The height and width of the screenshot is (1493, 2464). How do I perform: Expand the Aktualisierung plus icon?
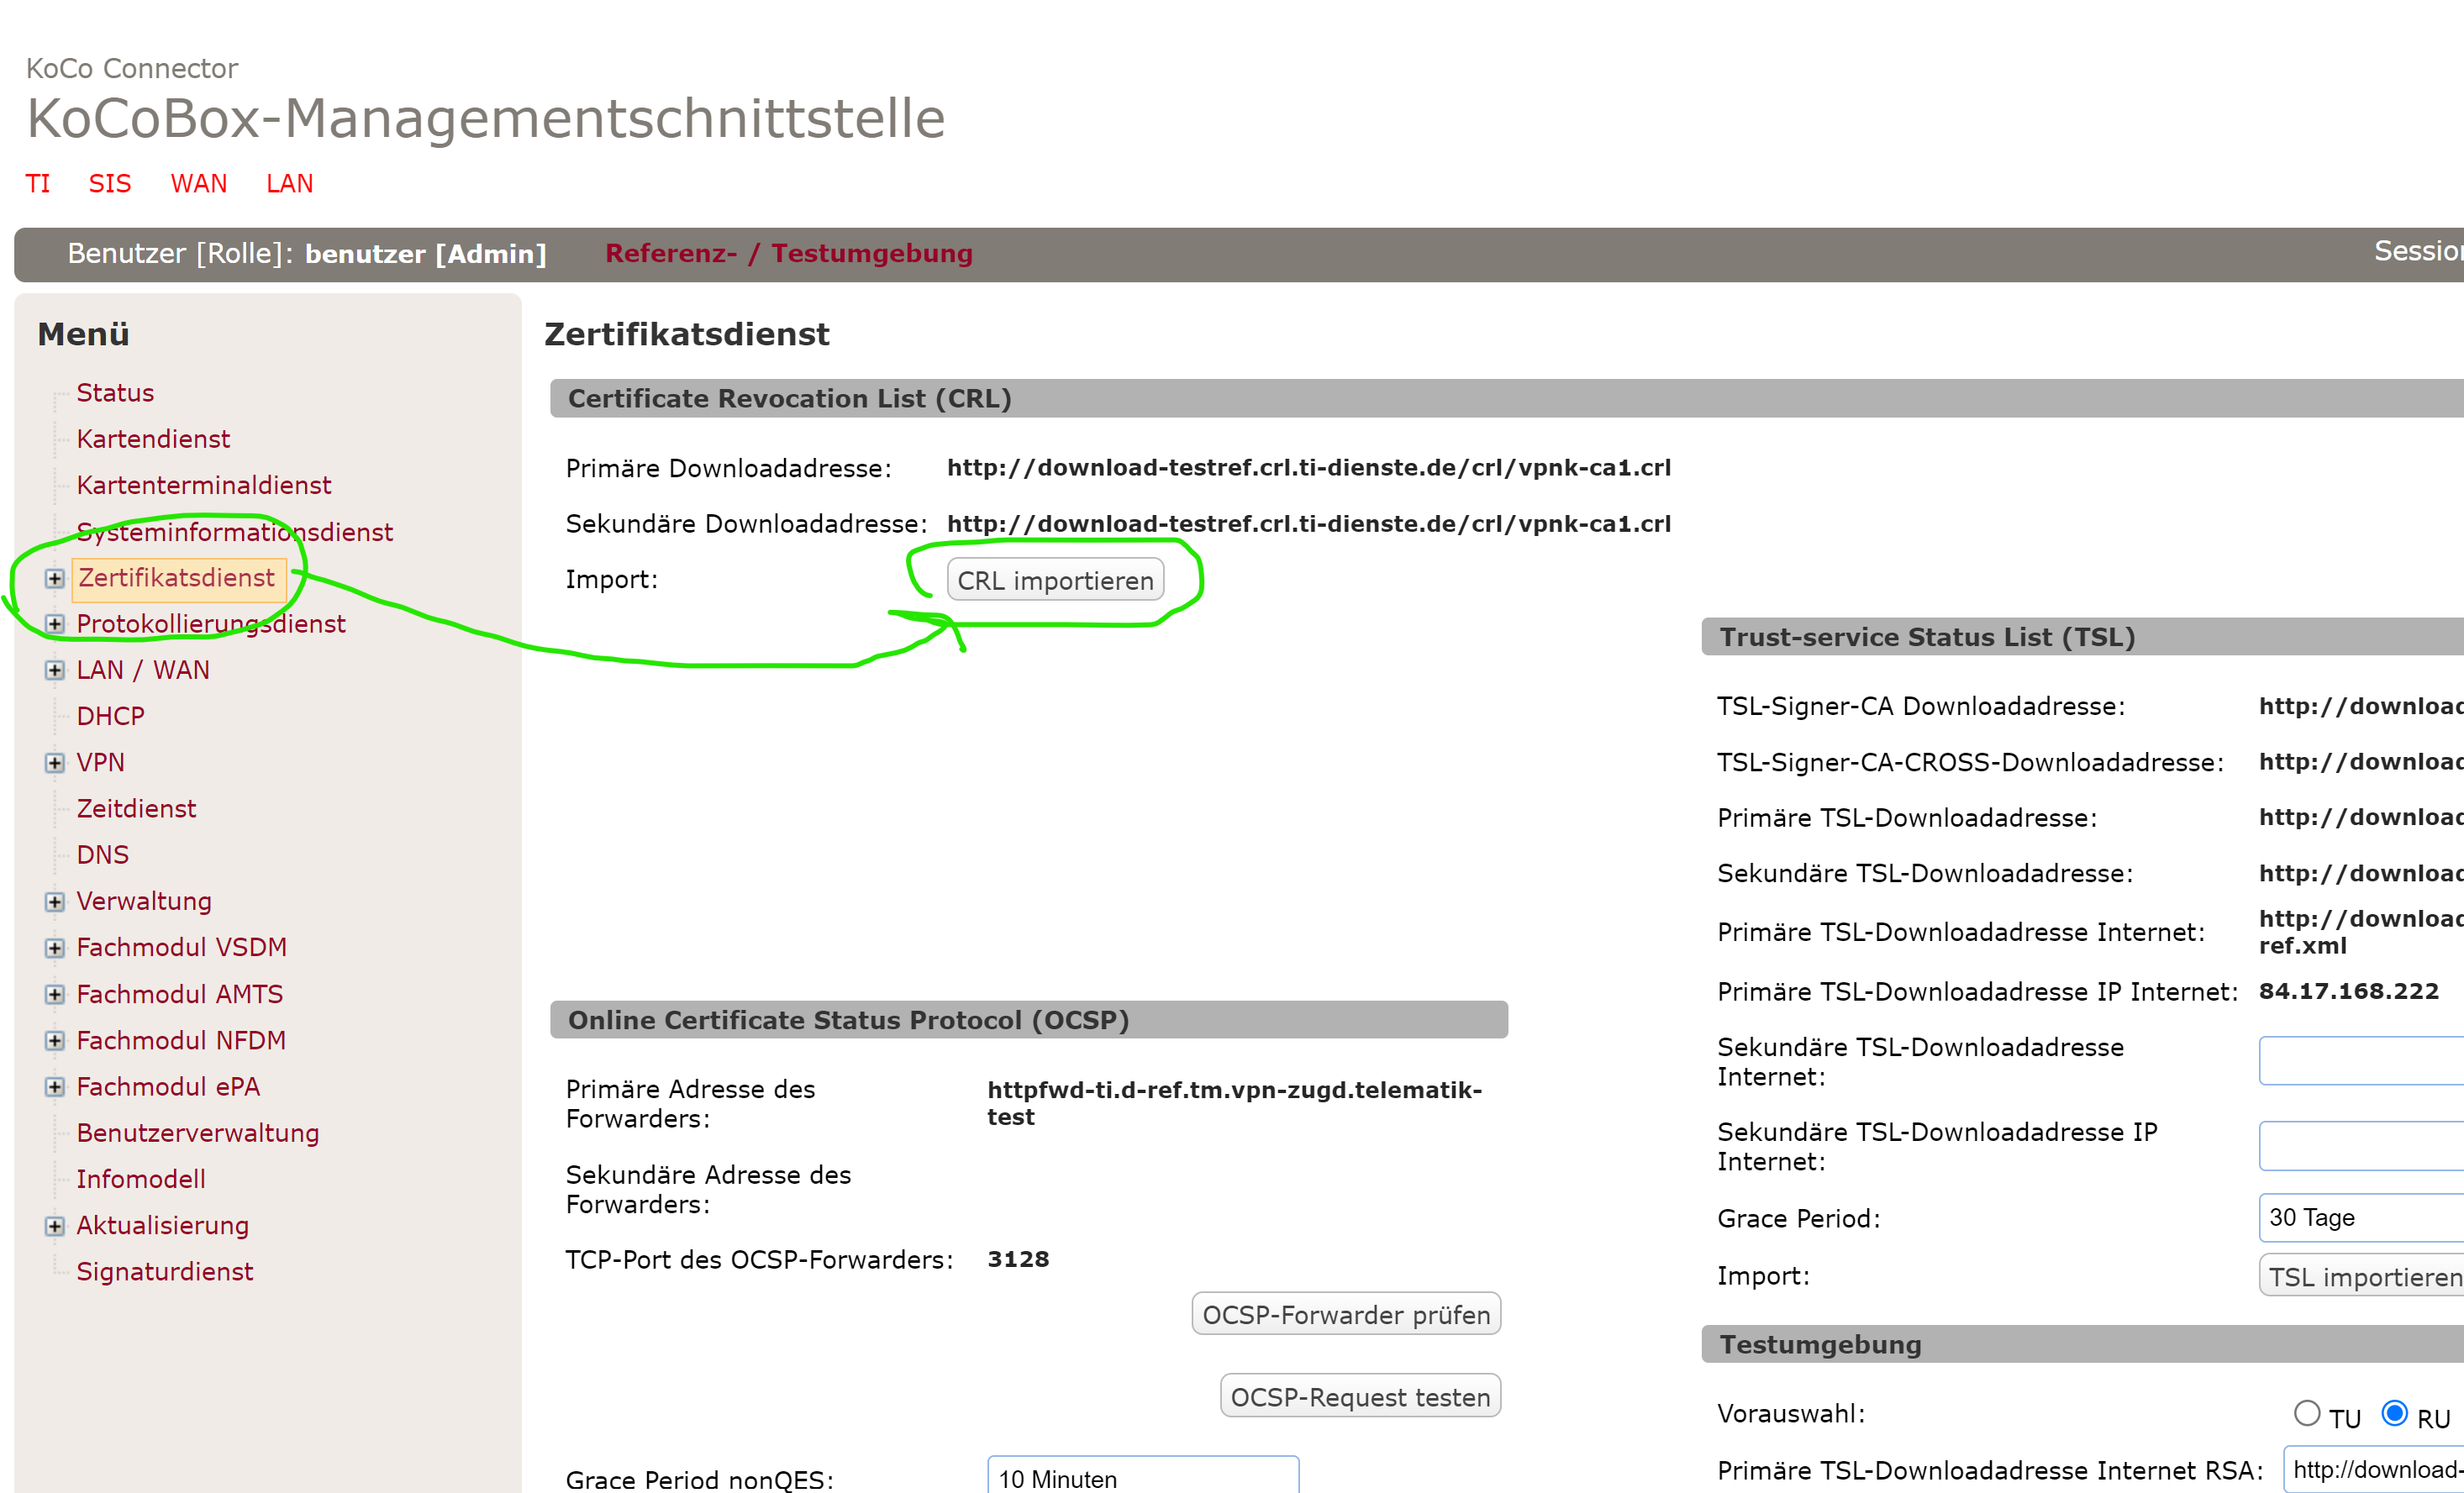click(x=55, y=1226)
